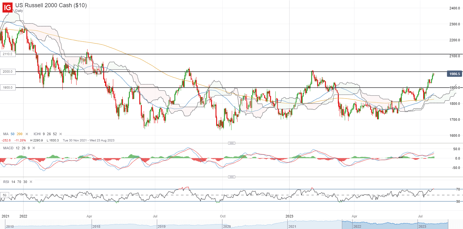The image size is (463, 229).
Task: Jump to 2020 in the navigator strip
Action: [226, 226]
